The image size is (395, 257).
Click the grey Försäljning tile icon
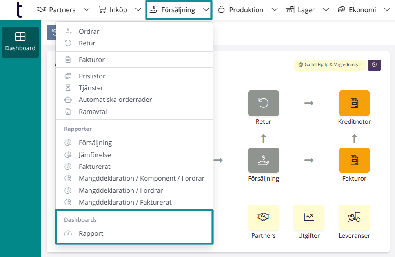263,160
